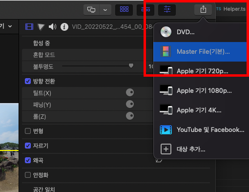Screen dimensions: 249x192
Task: Click the 공간 일치 section label
Action: coord(44,189)
